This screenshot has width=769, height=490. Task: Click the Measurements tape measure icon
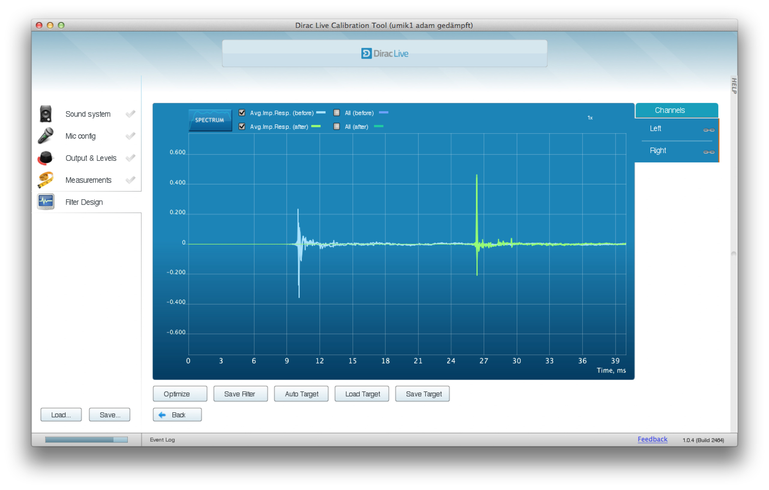pos(46,180)
